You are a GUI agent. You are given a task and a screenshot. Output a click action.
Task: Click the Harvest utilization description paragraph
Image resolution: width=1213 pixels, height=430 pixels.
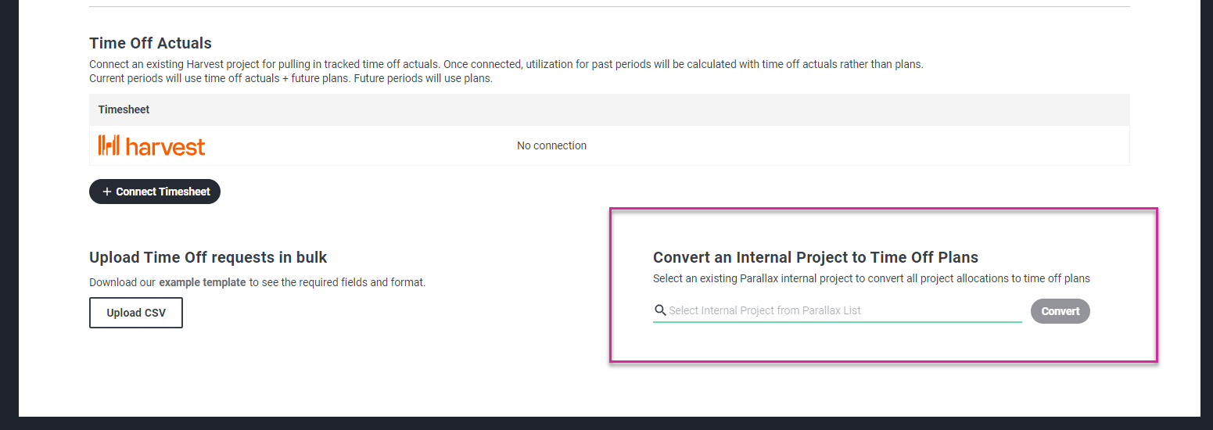[x=506, y=71]
